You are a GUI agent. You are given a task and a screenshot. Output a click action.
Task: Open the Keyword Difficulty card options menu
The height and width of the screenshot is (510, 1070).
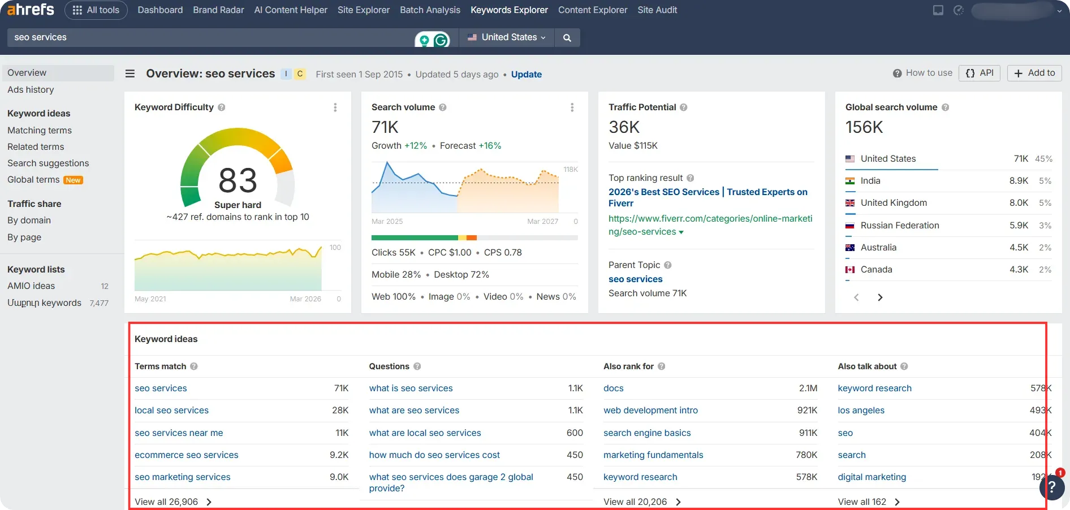pos(335,107)
